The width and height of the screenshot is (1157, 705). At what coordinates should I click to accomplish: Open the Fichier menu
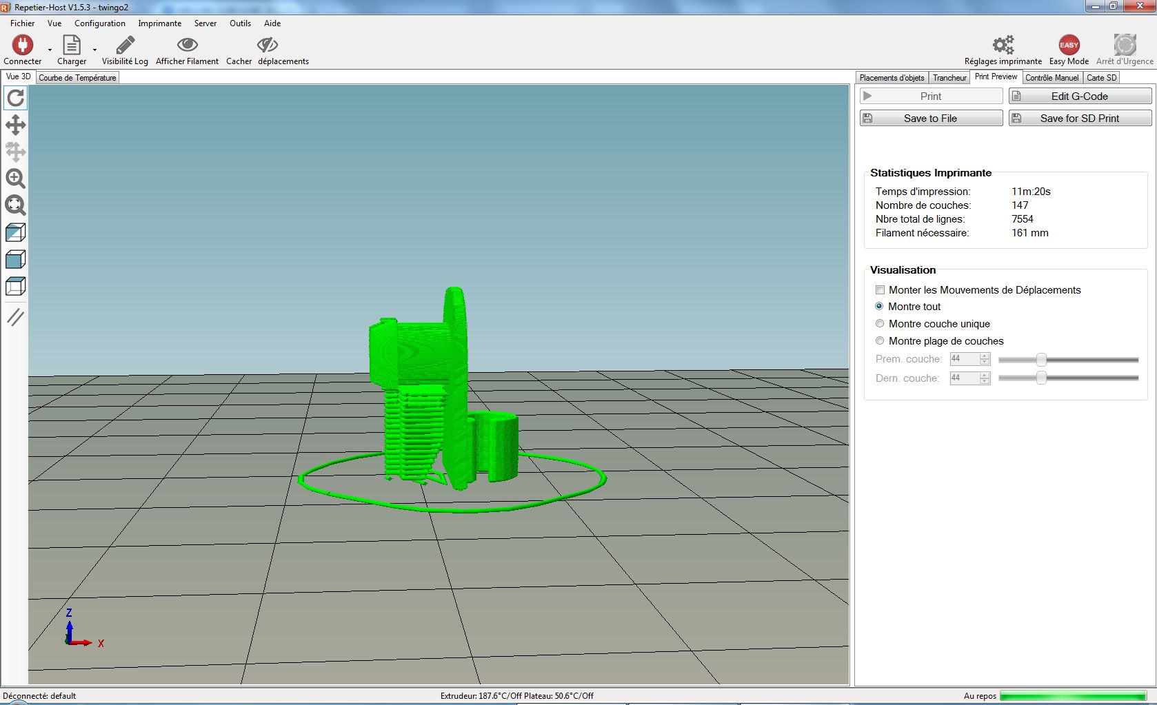click(22, 23)
